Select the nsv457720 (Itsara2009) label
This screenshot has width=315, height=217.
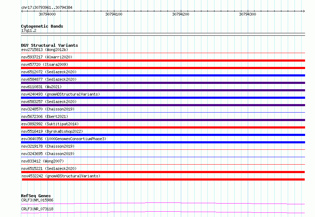click(x=45, y=64)
